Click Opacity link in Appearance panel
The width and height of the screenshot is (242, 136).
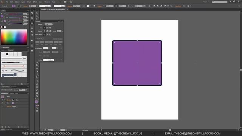point(9,106)
